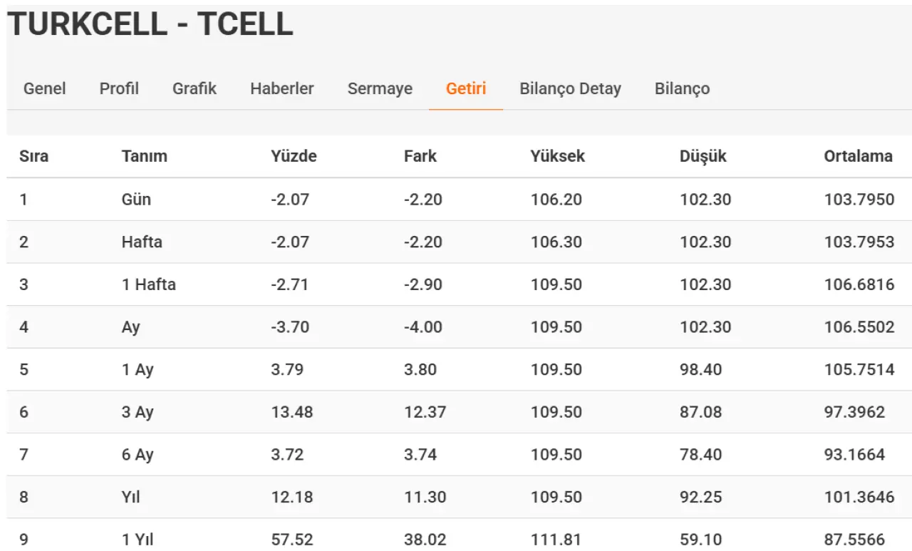Click the Düşük column header
Image resolution: width=912 pixels, height=551 pixels.
[703, 156]
